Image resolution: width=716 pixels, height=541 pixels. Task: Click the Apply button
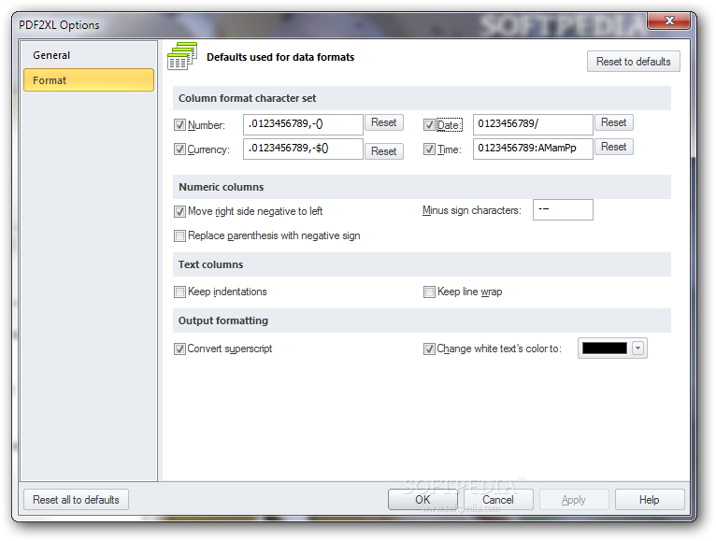pyautogui.click(x=574, y=500)
